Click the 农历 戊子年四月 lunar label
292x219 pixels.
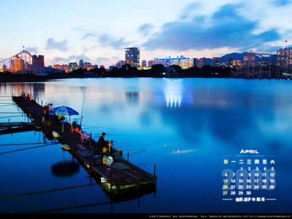pyautogui.click(x=250, y=200)
